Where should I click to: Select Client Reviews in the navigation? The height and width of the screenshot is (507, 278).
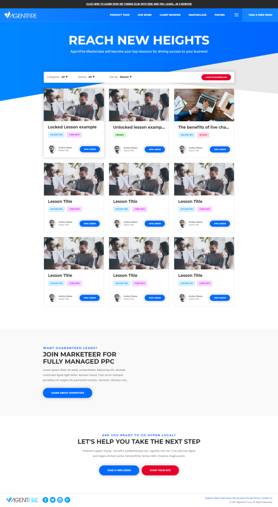pyautogui.click(x=170, y=15)
